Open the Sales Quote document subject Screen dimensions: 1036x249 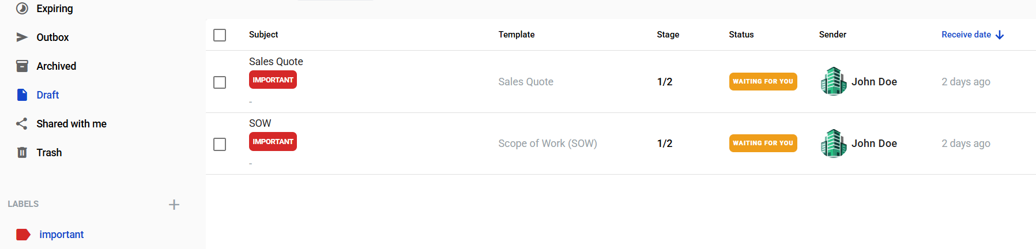tap(276, 62)
